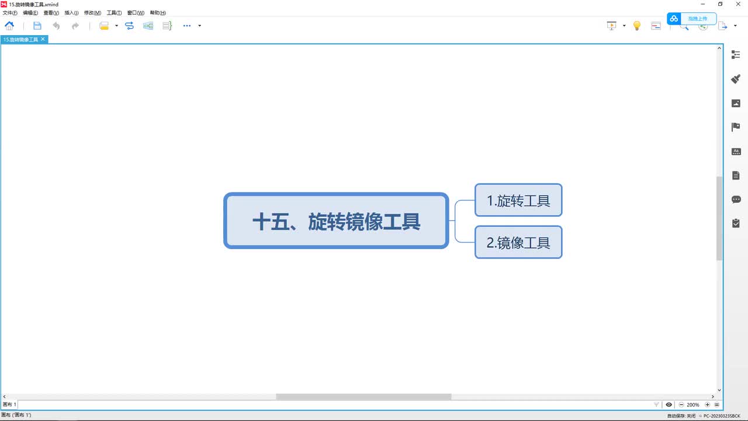Click the filter funnel icon
This screenshot has width=748, height=421.
tap(656, 405)
